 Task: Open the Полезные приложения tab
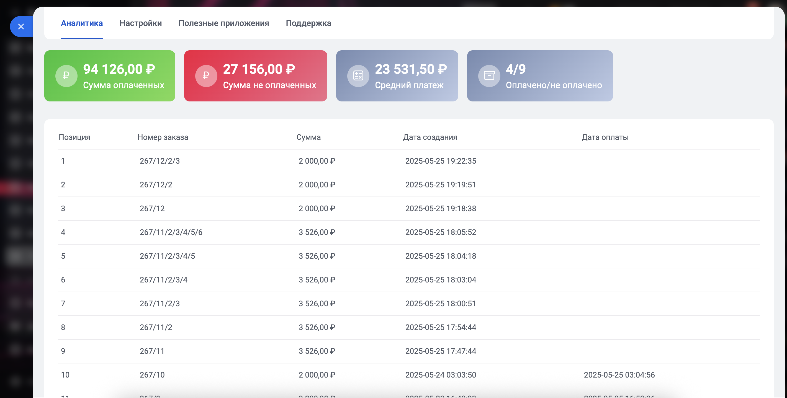pyautogui.click(x=224, y=23)
